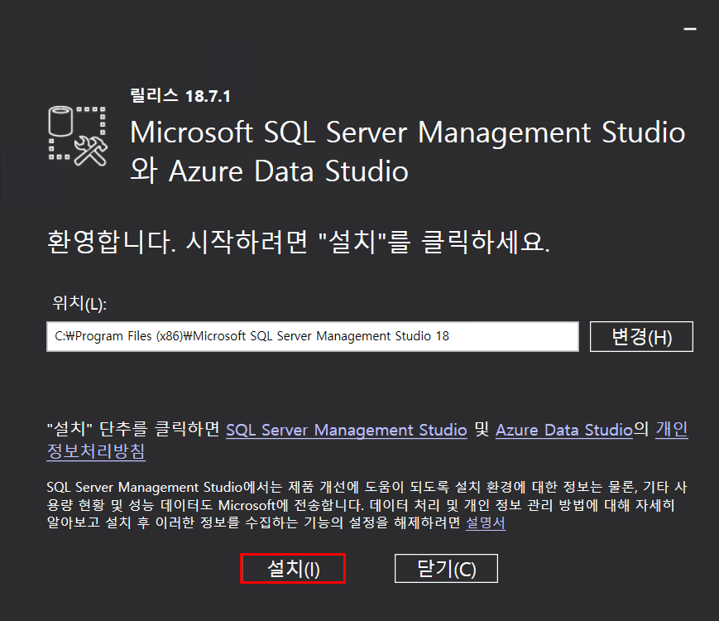Open the 설명서 documentation link
The height and width of the screenshot is (621, 719).
pos(486,522)
